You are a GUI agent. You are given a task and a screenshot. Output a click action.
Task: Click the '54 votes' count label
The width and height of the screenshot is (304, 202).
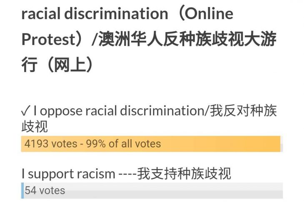coord(45,191)
